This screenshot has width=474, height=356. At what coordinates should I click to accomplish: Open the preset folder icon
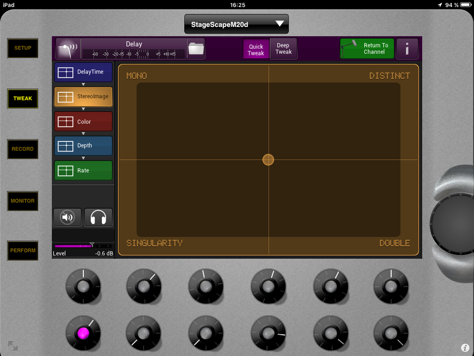coord(196,49)
